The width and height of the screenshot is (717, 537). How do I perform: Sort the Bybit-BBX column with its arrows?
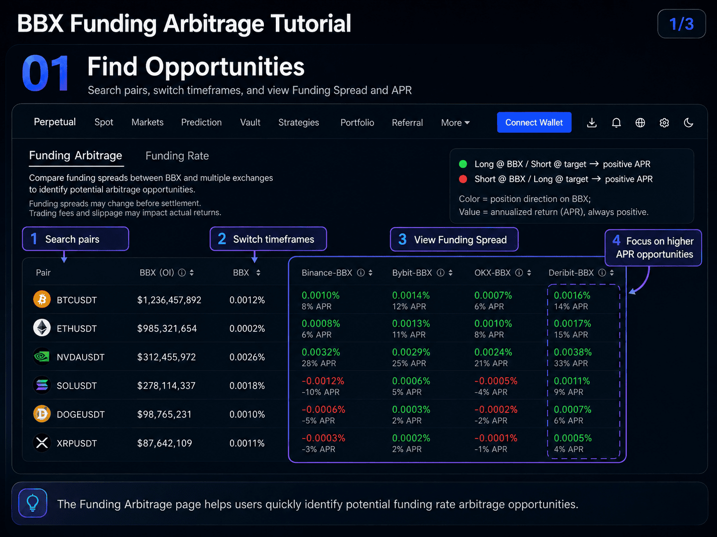[x=451, y=272]
